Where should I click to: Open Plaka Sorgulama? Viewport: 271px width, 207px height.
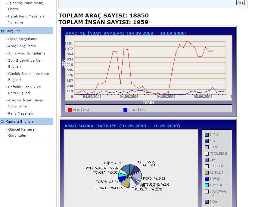click(x=23, y=39)
